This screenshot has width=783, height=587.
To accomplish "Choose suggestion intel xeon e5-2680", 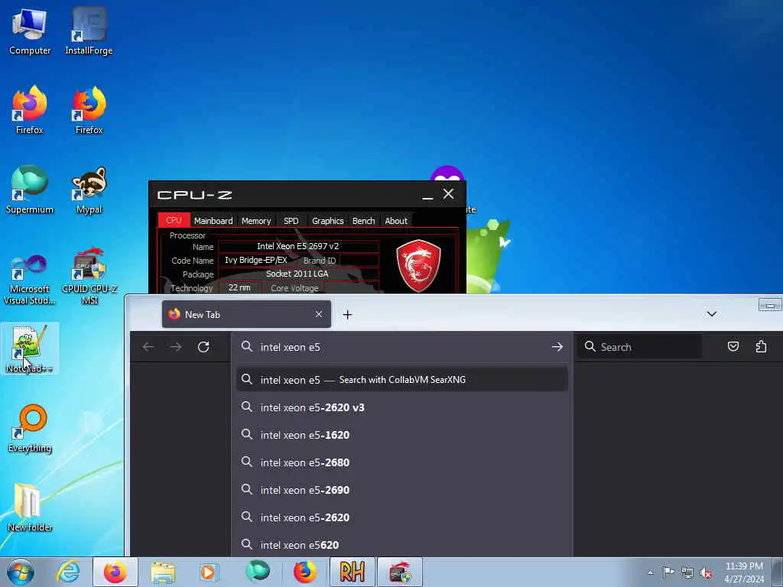I will (x=402, y=462).
